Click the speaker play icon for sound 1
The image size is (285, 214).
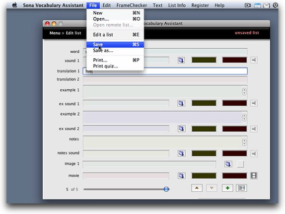[x=254, y=60]
